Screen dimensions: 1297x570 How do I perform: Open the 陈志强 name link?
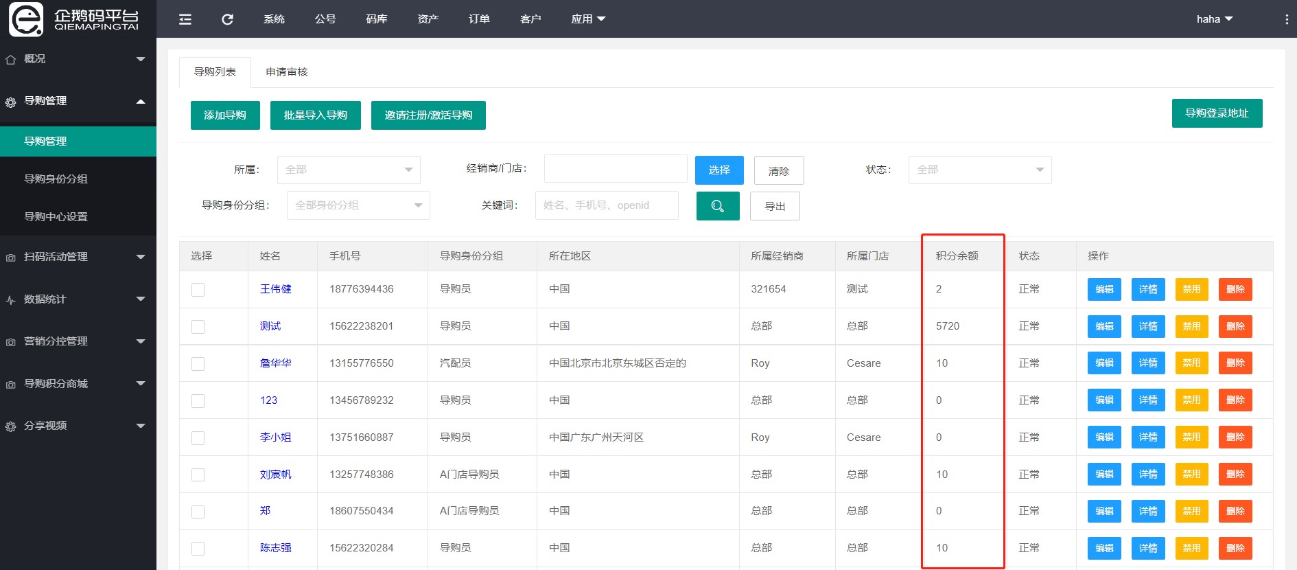(275, 548)
